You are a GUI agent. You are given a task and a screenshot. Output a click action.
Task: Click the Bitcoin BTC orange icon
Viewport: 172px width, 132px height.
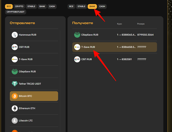15,96
